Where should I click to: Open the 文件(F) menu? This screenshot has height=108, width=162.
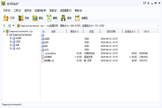pos(7,11)
